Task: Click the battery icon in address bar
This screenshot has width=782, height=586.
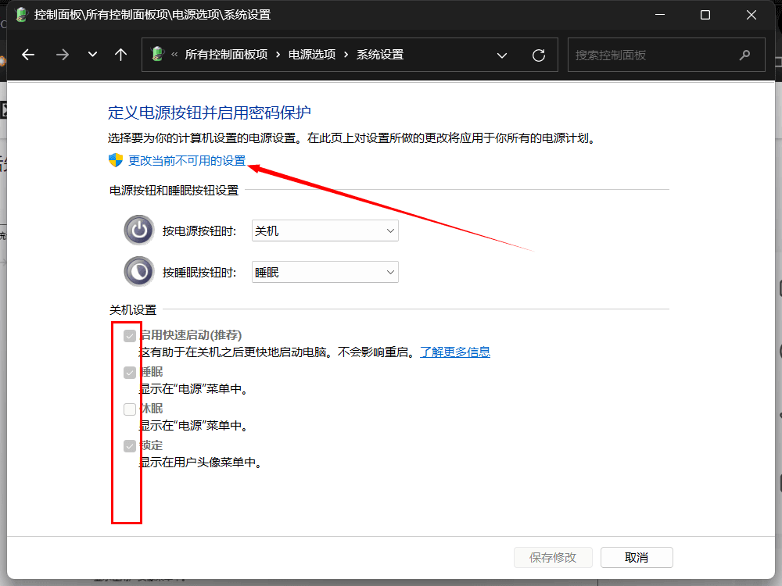Action: point(158,55)
